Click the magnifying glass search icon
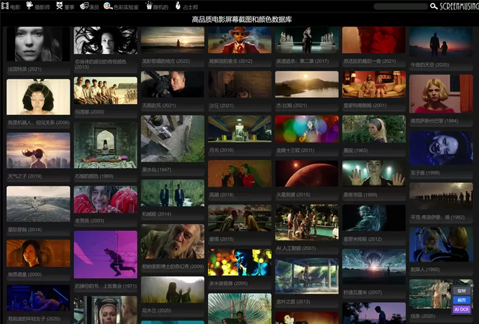 (x=434, y=6)
